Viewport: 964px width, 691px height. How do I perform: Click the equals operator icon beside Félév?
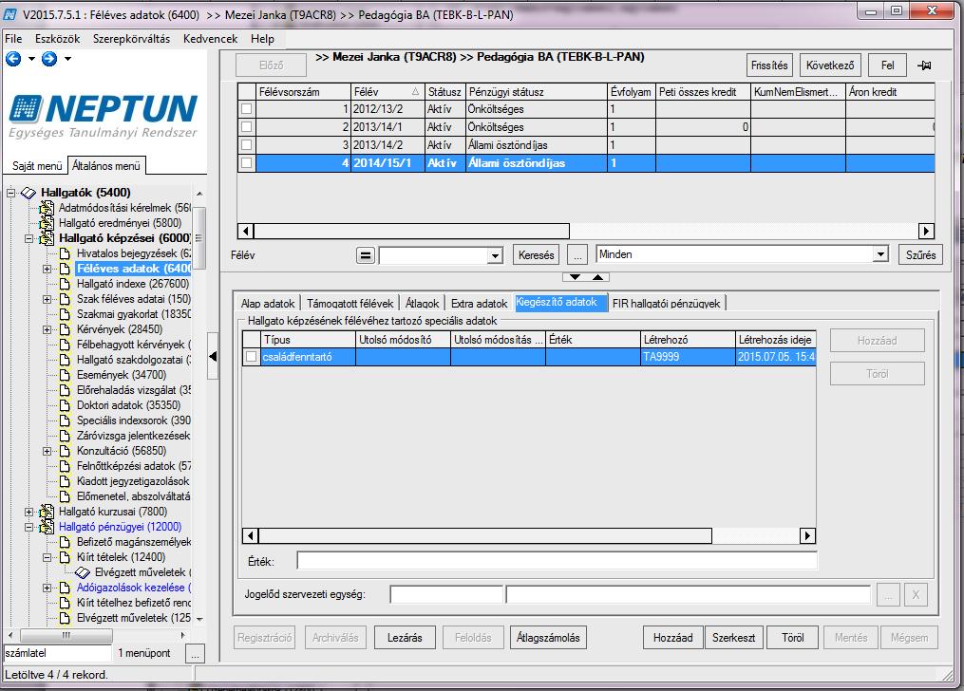pyautogui.click(x=366, y=255)
